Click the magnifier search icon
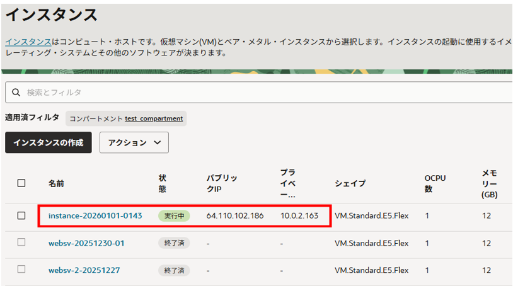 [16, 93]
